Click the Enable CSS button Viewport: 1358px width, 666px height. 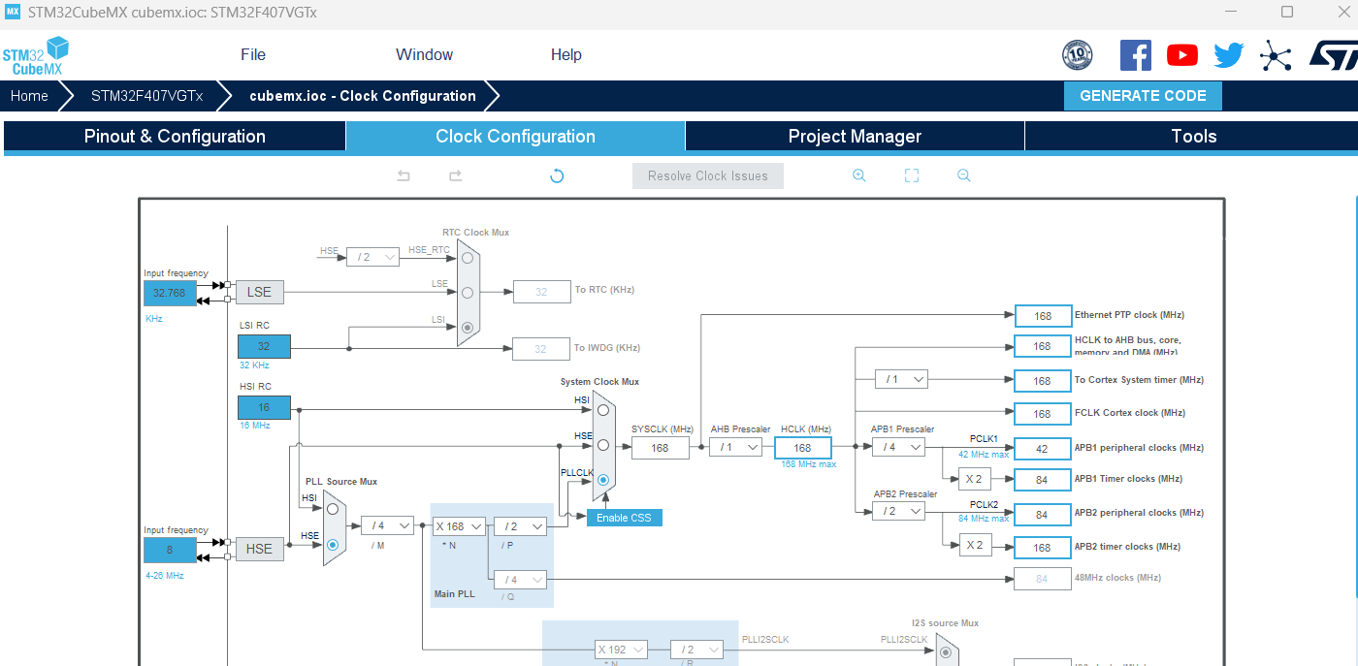[624, 518]
